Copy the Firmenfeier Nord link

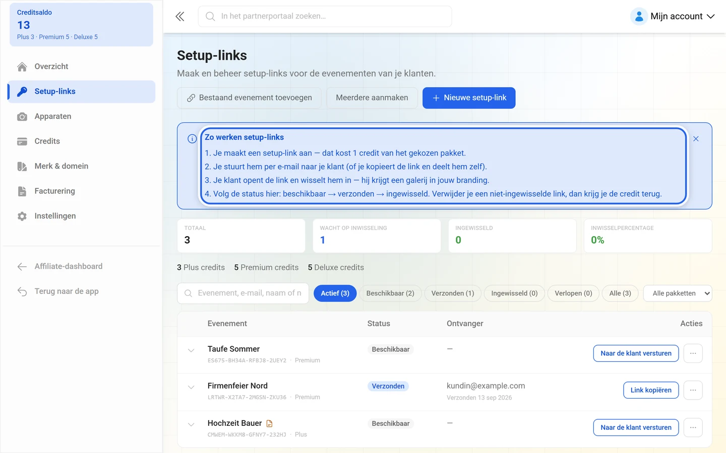point(651,390)
